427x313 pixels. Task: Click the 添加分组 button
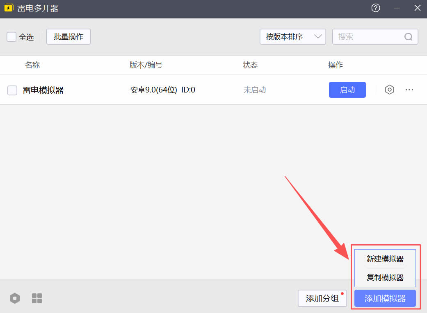pos(322,298)
